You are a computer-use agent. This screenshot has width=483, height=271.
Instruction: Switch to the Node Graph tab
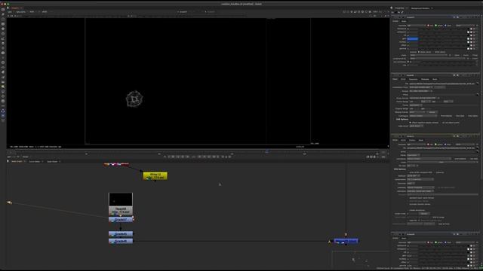[17, 161]
